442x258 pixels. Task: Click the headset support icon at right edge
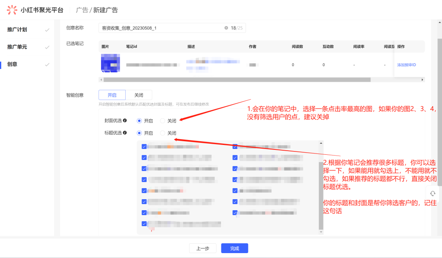pyautogui.click(x=433, y=193)
